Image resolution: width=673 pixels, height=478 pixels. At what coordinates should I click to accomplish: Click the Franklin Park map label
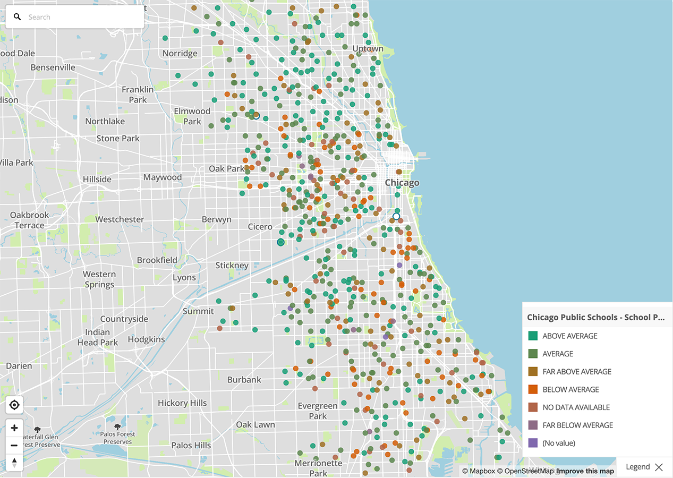138,95
